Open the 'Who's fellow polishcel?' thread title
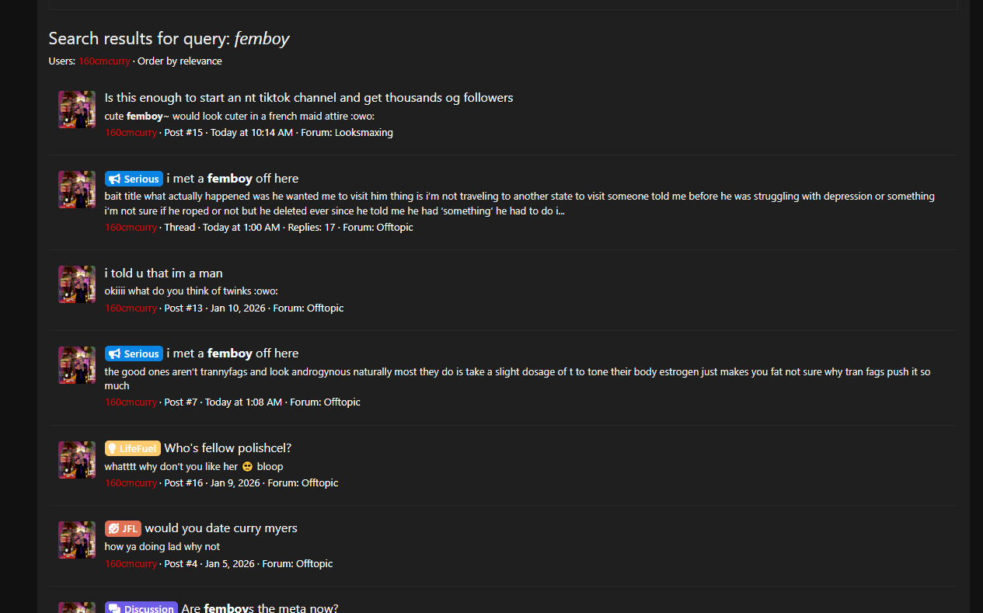Screen dimensions: 983x613 coord(228,448)
